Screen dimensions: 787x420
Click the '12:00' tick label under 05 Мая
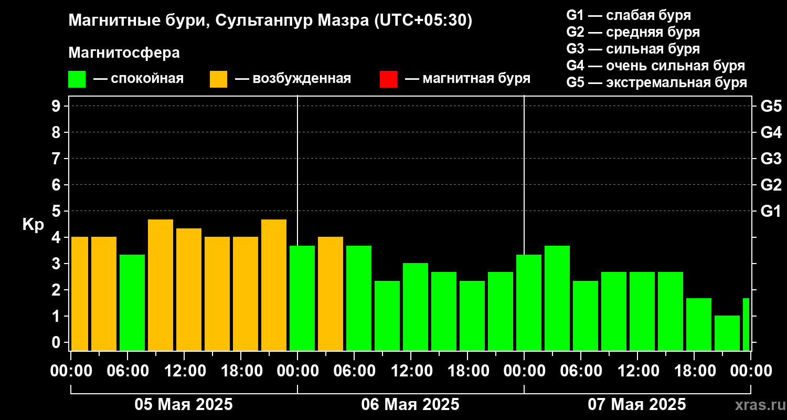pyautogui.click(x=184, y=371)
